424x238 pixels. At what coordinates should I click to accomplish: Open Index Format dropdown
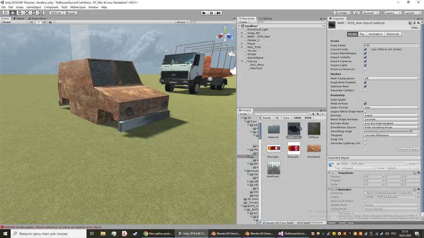pos(391,107)
